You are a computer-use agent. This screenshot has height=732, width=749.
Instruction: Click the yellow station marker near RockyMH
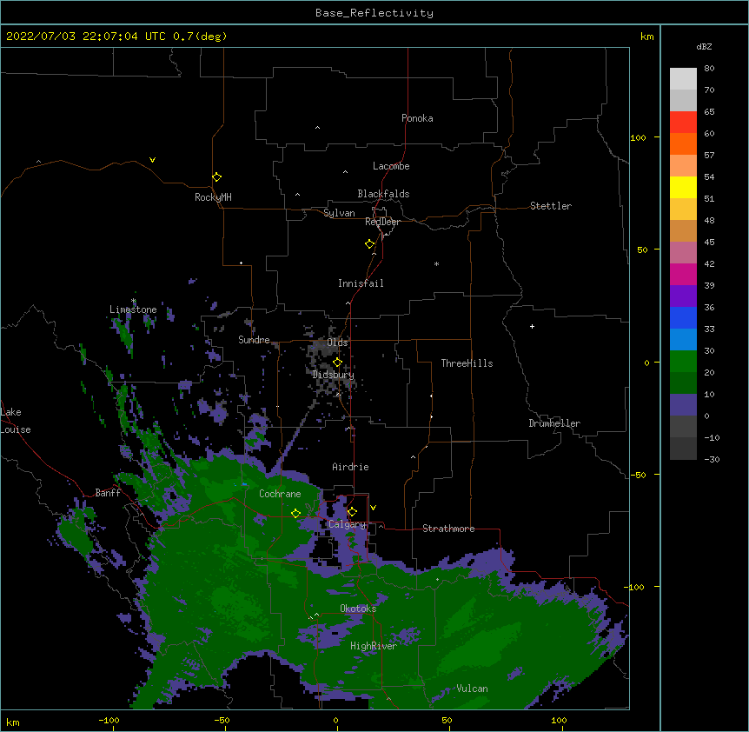point(217,177)
